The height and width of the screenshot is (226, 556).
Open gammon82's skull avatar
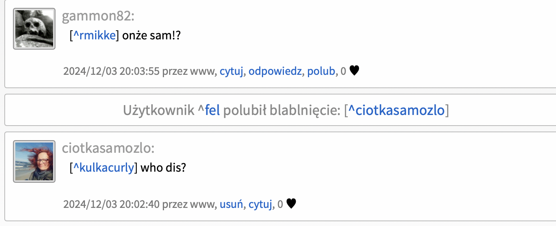(x=34, y=29)
